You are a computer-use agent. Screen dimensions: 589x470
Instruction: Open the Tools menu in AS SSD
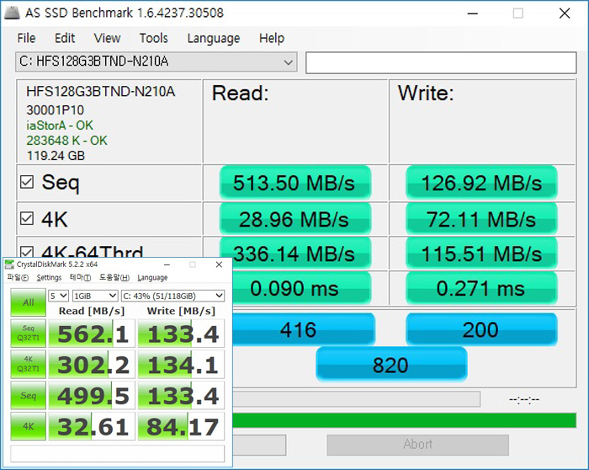click(x=153, y=38)
